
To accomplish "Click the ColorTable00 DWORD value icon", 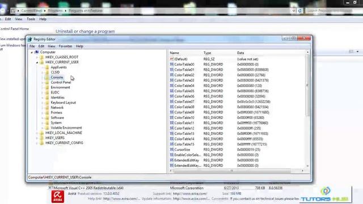I will [171, 64].
